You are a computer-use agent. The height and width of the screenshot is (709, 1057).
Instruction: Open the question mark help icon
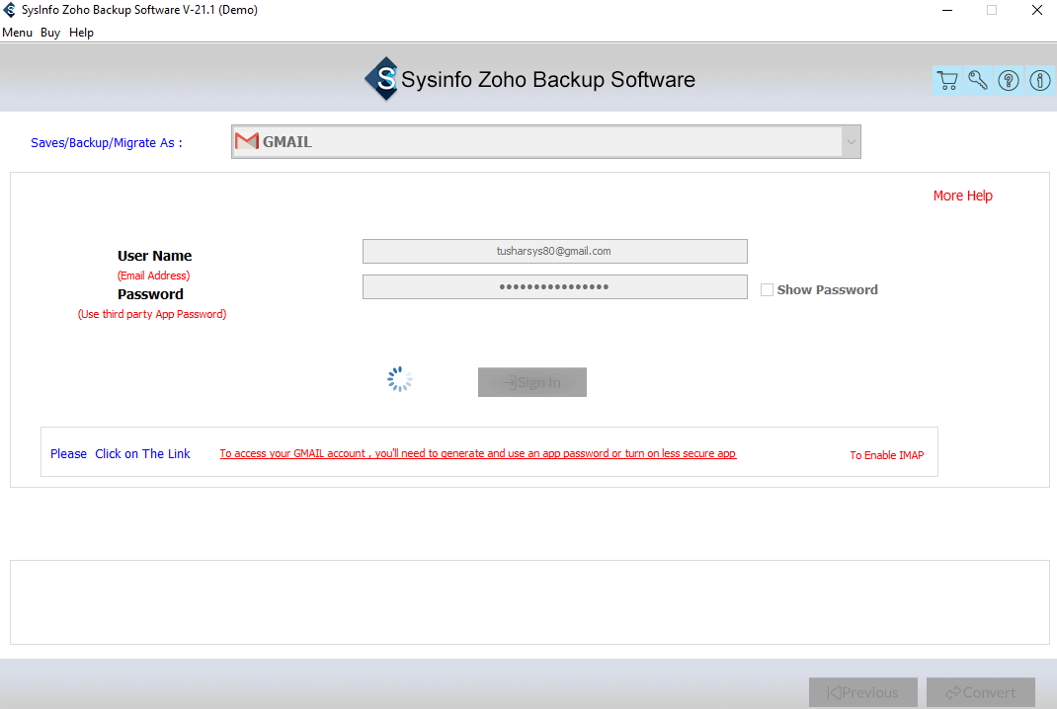[x=1009, y=80]
